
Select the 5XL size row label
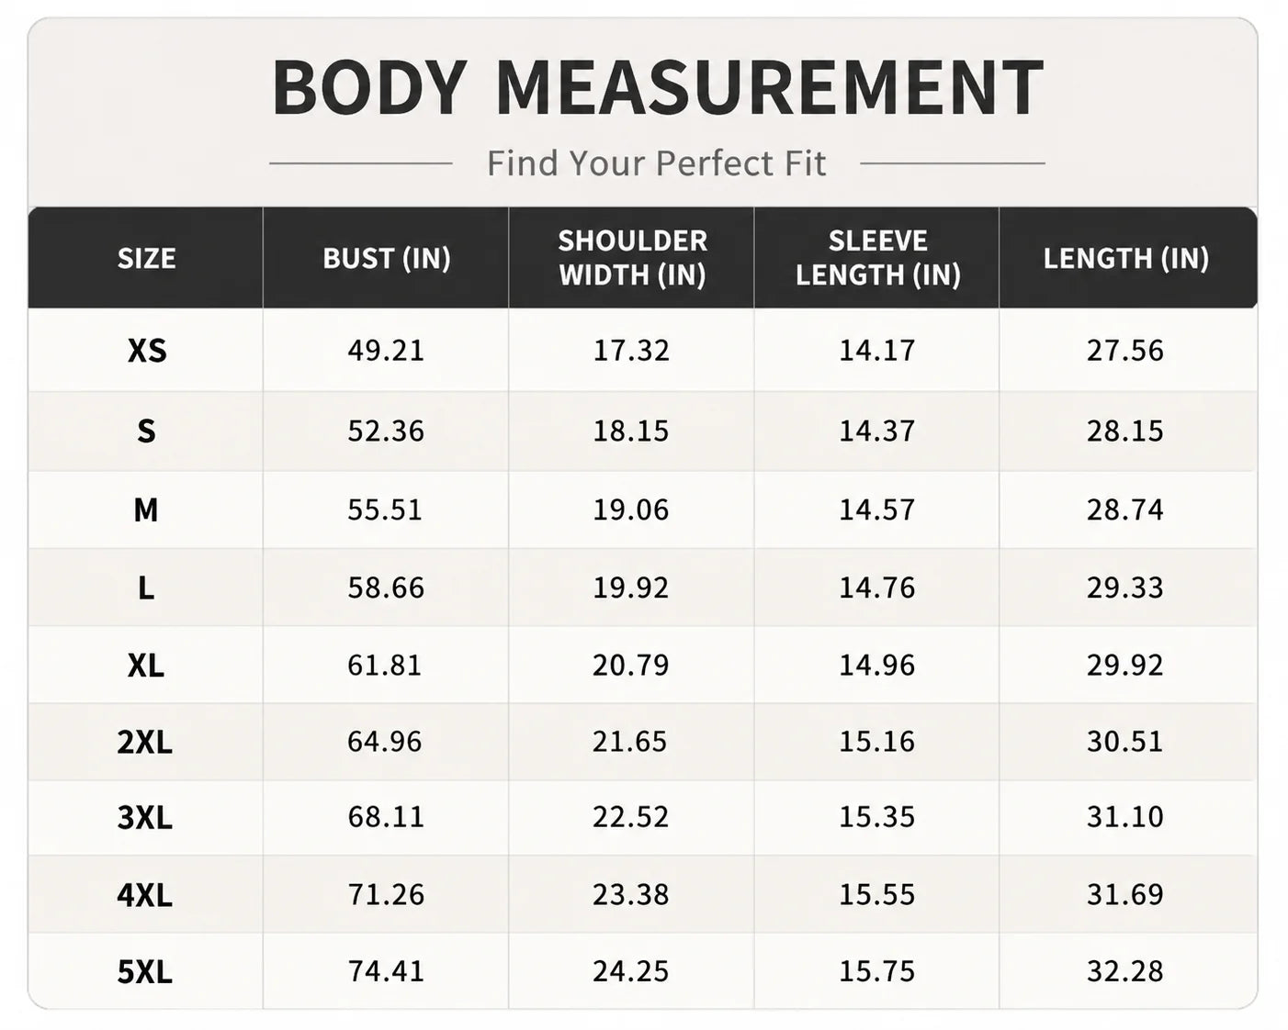click(x=145, y=971)
